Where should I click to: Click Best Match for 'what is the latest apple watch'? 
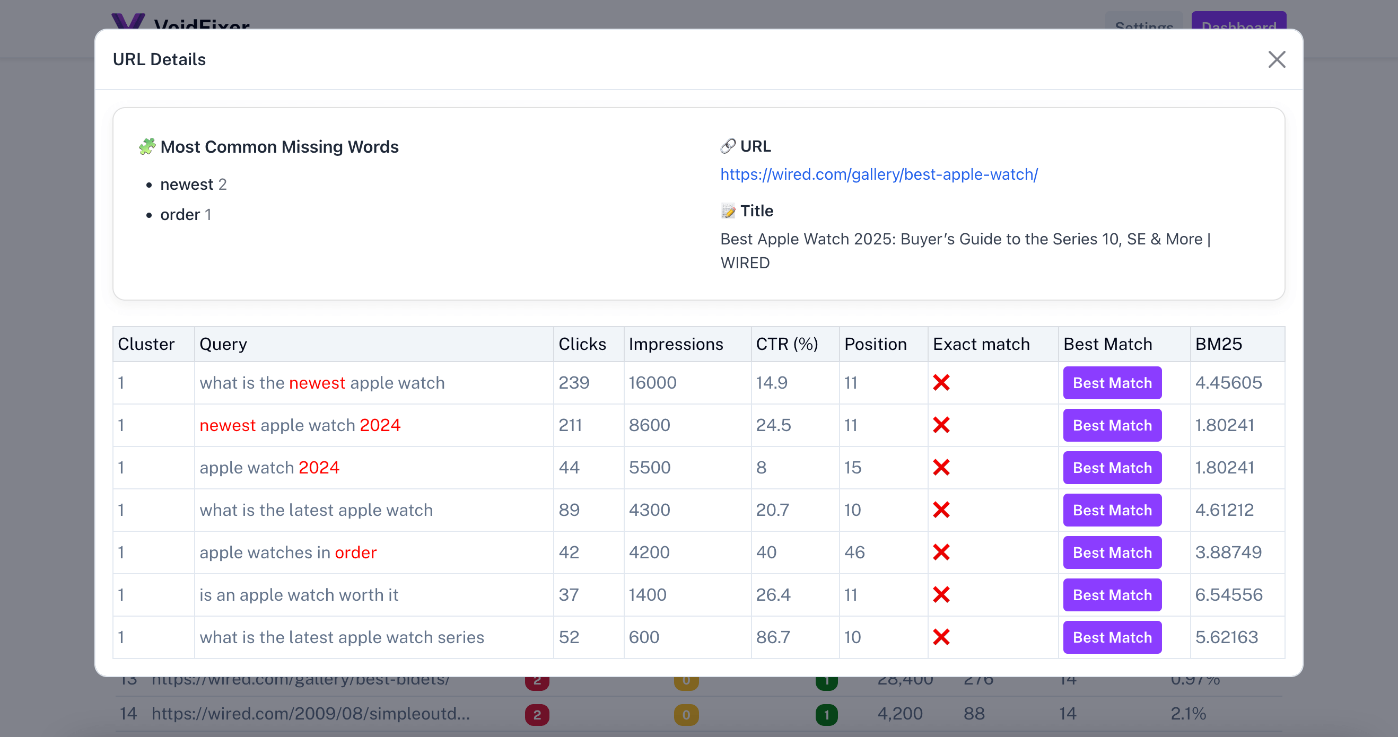coord(1112,510)
